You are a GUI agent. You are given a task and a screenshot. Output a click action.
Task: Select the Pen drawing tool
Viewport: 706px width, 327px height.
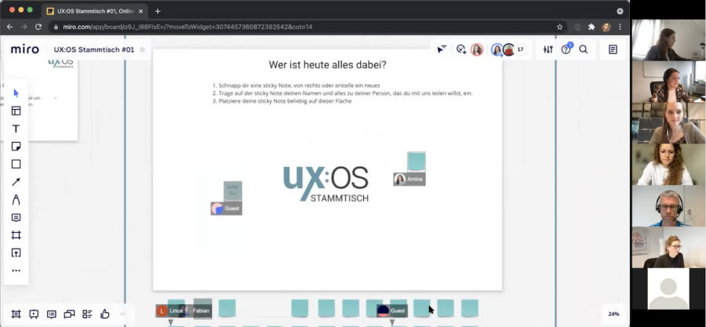pos(16,200)
